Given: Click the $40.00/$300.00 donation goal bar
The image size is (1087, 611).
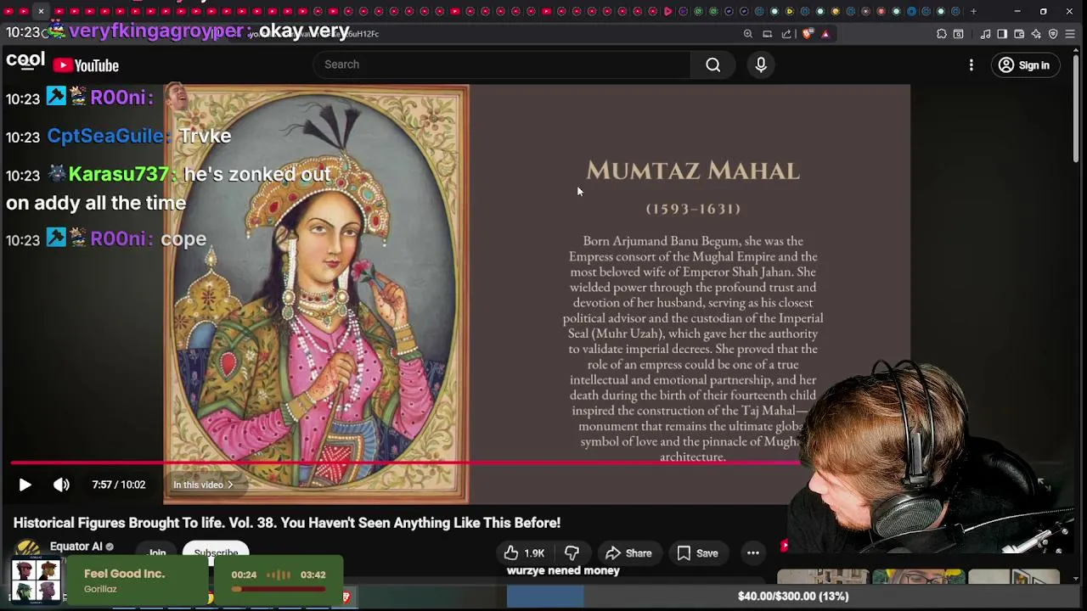Looking at the screenshot, I should click(x=792, y=596).
